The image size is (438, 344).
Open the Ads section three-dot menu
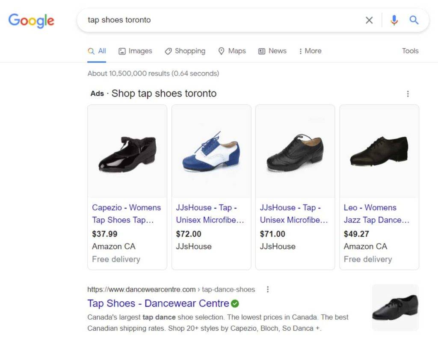[408, 94]
